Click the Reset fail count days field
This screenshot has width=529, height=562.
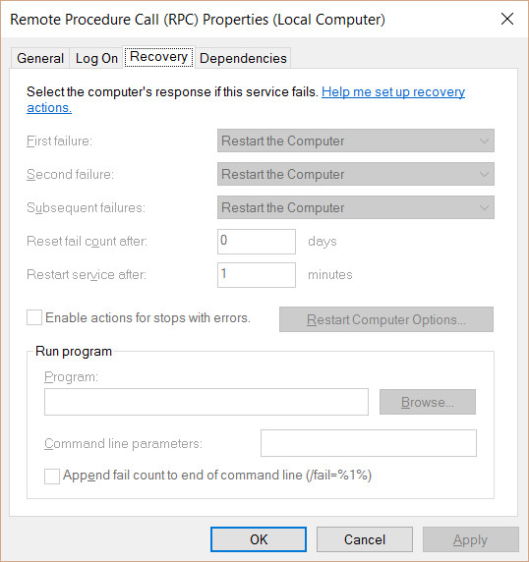tap(257, 242)
